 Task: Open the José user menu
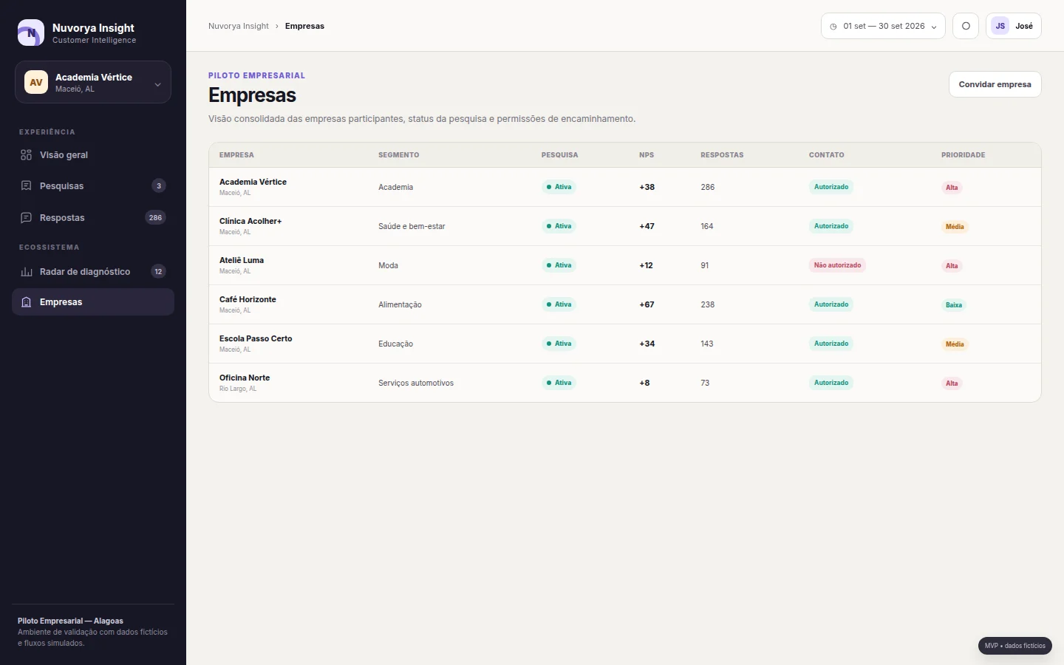point(1014,26)
